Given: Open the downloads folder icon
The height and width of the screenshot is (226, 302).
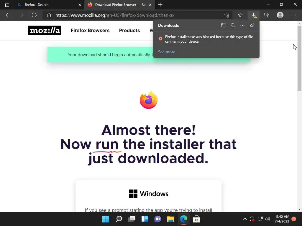Looking at the screenshot, I should (224, 25).
